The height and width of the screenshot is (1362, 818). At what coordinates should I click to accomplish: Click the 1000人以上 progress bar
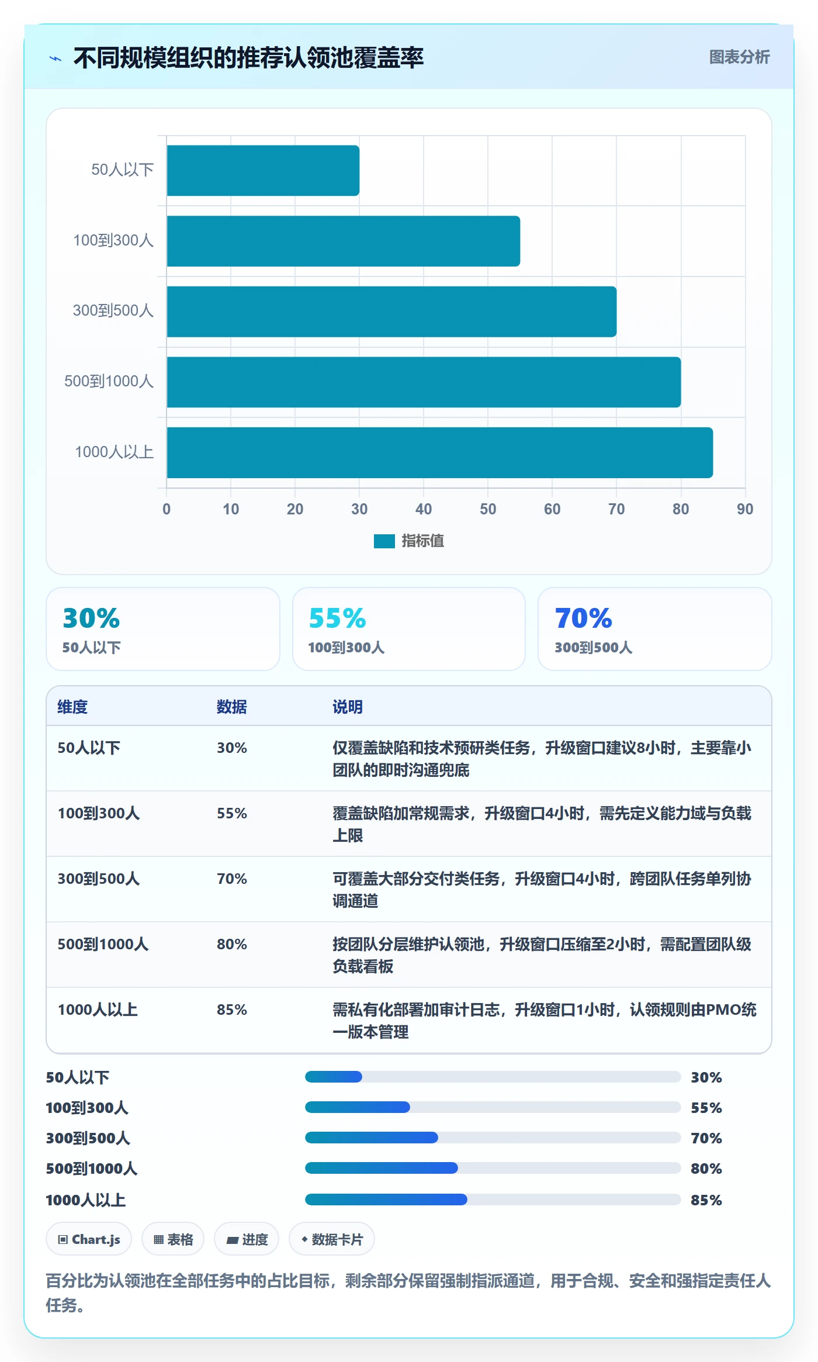(x=493, y=1199)
